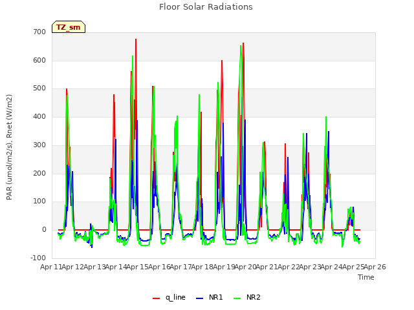
Task: Click the blue NR1 legend swatch
Action: pos(200,298)
